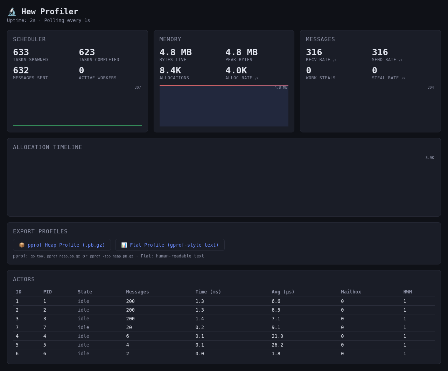Click the 'go tool pprof heap.pb.gz' command text
448x371 pixels.
[55, 256]
